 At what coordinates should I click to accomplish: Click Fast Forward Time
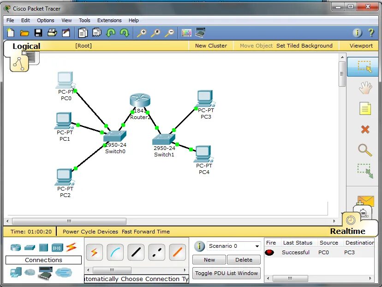146,232
